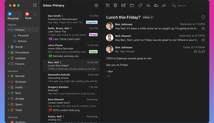Image resolution: width=214 pixels, height=123 pixels.
Task: Archive the open conversation
Action: (108, 5)
